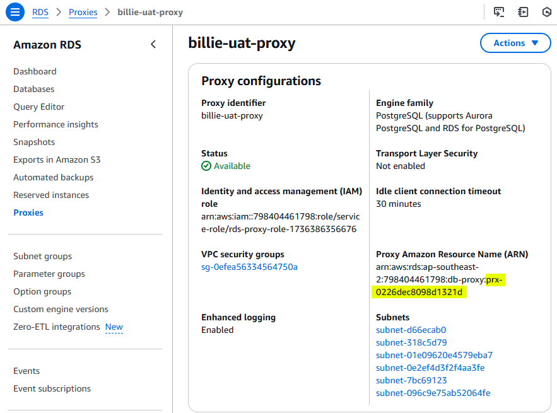This screenshot has height=413, width=557.
Task: Click the green Available status icon
Action: coord(206,166)
